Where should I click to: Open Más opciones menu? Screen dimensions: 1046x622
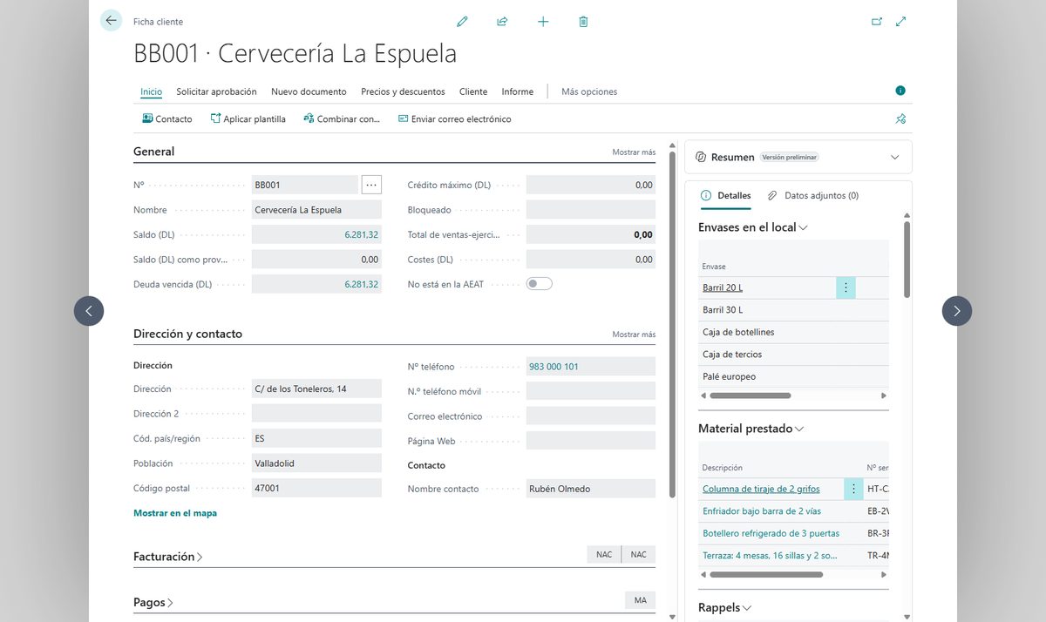589,91
